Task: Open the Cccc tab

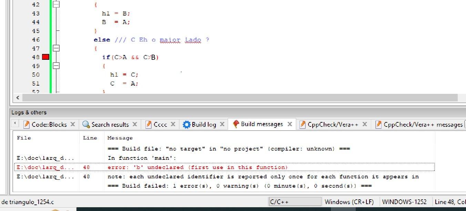Action: click(156, 124)
